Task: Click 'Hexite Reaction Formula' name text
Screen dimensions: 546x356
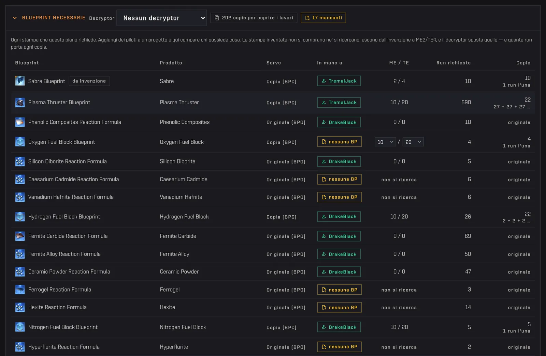Action: pyautogui.click(x=57, y=307)
